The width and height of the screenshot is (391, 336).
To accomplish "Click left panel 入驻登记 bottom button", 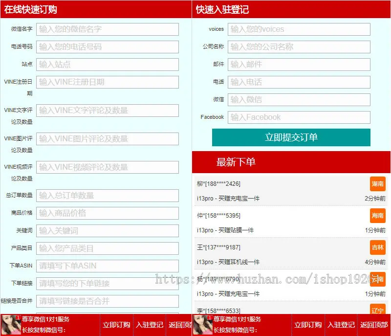I will click(x=150, y=325).
